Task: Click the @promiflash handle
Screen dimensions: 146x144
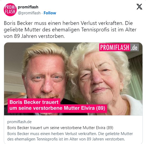Action: coord(29,13)
